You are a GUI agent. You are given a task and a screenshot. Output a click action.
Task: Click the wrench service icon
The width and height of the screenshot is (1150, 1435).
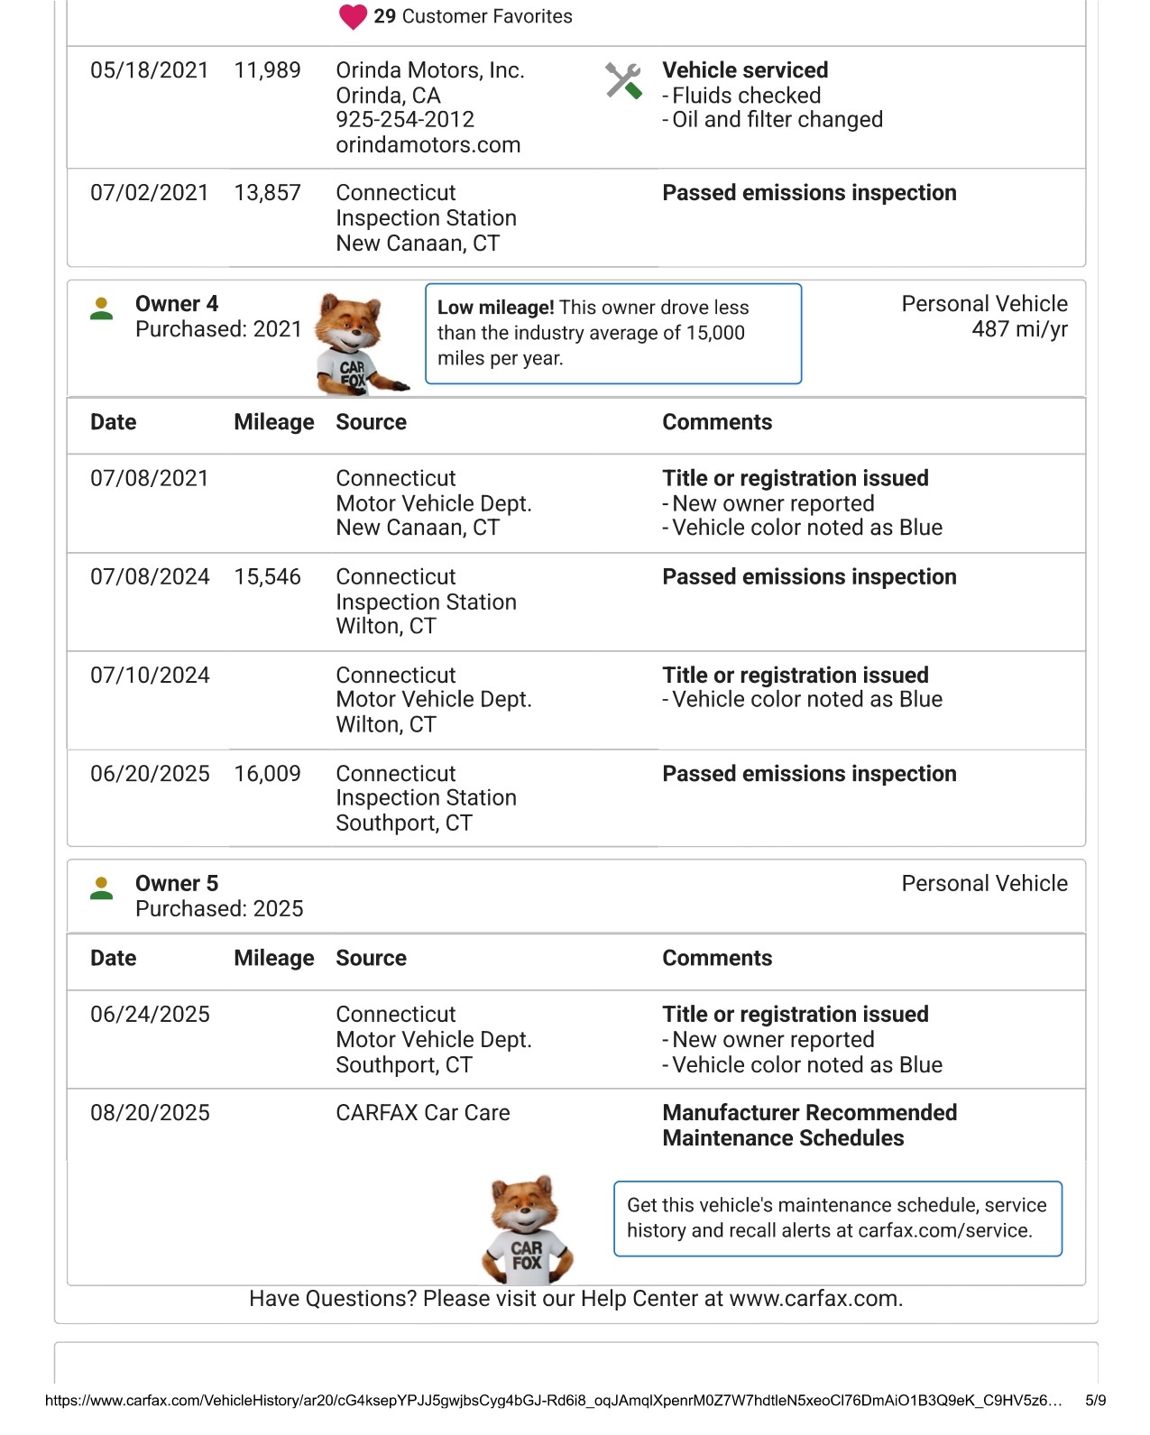(x=623, y=81)
